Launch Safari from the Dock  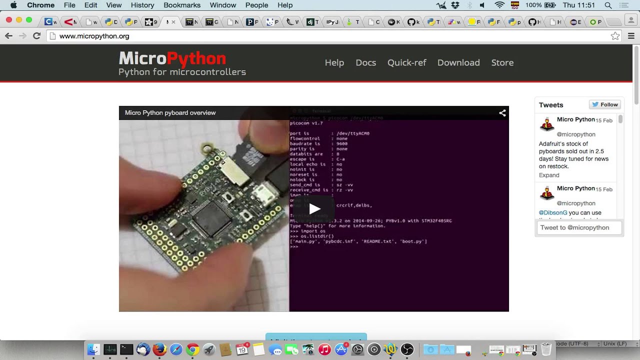(176, 349)
